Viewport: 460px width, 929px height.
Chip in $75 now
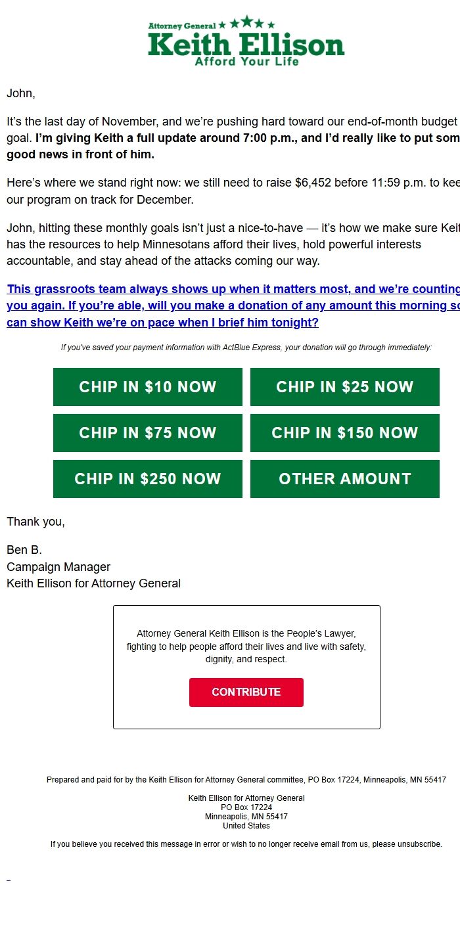coord(147,432)
